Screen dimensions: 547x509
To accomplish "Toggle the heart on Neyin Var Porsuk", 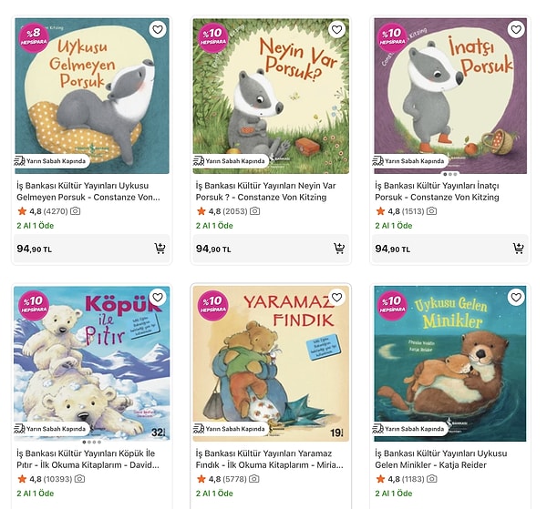I will (x=336, y=30).
